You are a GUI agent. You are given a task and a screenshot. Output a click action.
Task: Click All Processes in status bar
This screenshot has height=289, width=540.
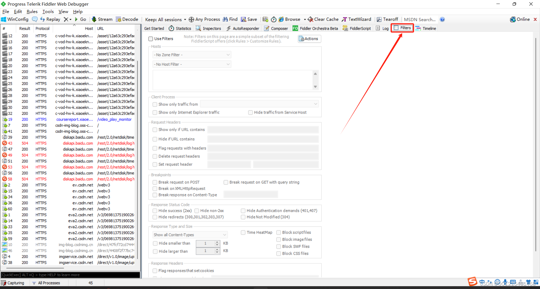click(46, 283)
